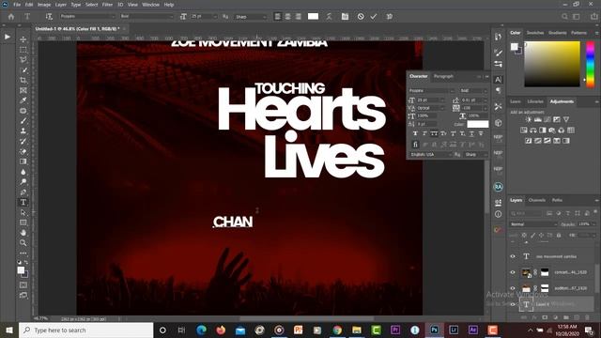
Task: Select the Clone Stamp tool
Action: [23, 131]
